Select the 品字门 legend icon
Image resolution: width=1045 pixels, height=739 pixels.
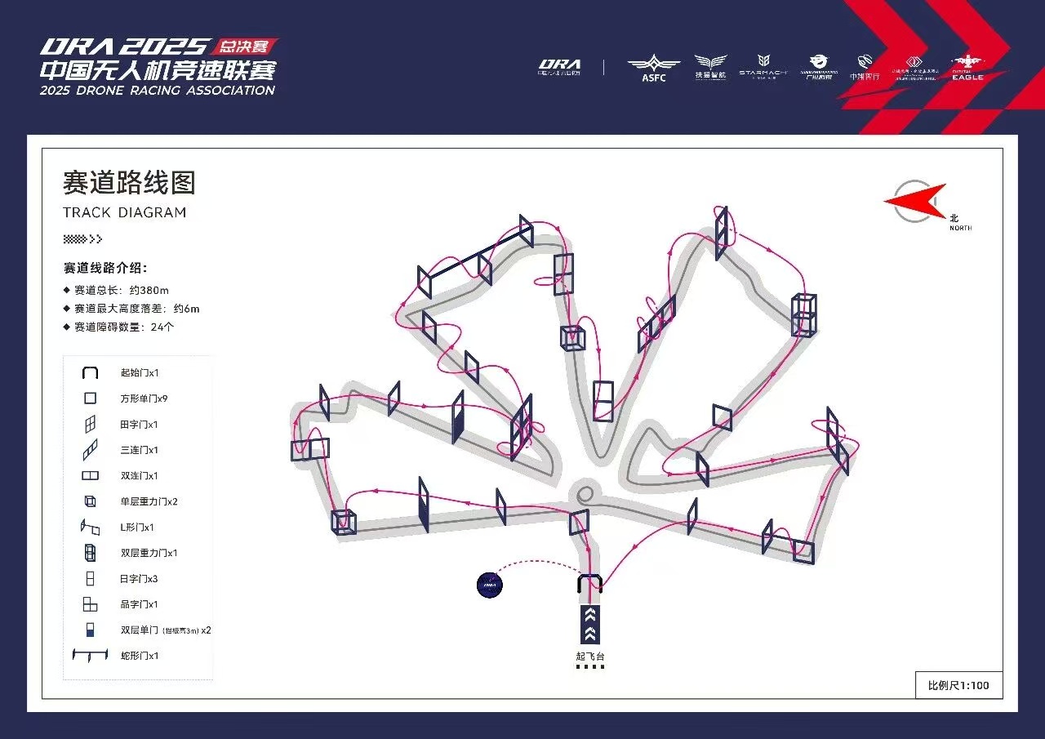pyautogui.click(x=90, y=604)
